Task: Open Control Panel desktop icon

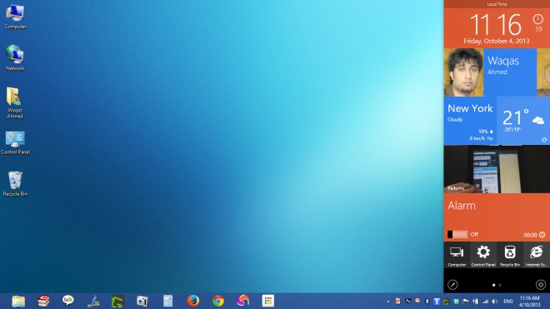Action: (15, 142)
